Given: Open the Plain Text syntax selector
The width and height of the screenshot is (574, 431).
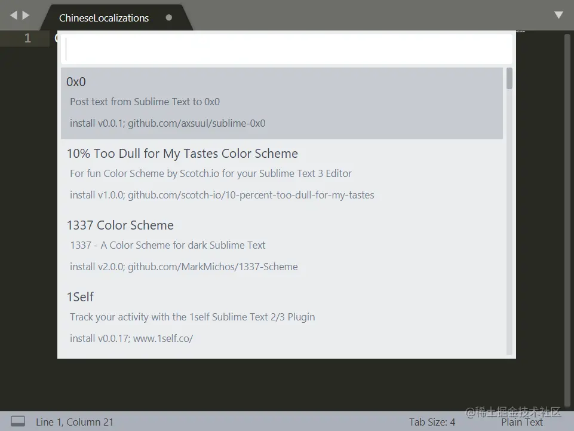Looking at the screenshot, I should click(x=521, y=422).
